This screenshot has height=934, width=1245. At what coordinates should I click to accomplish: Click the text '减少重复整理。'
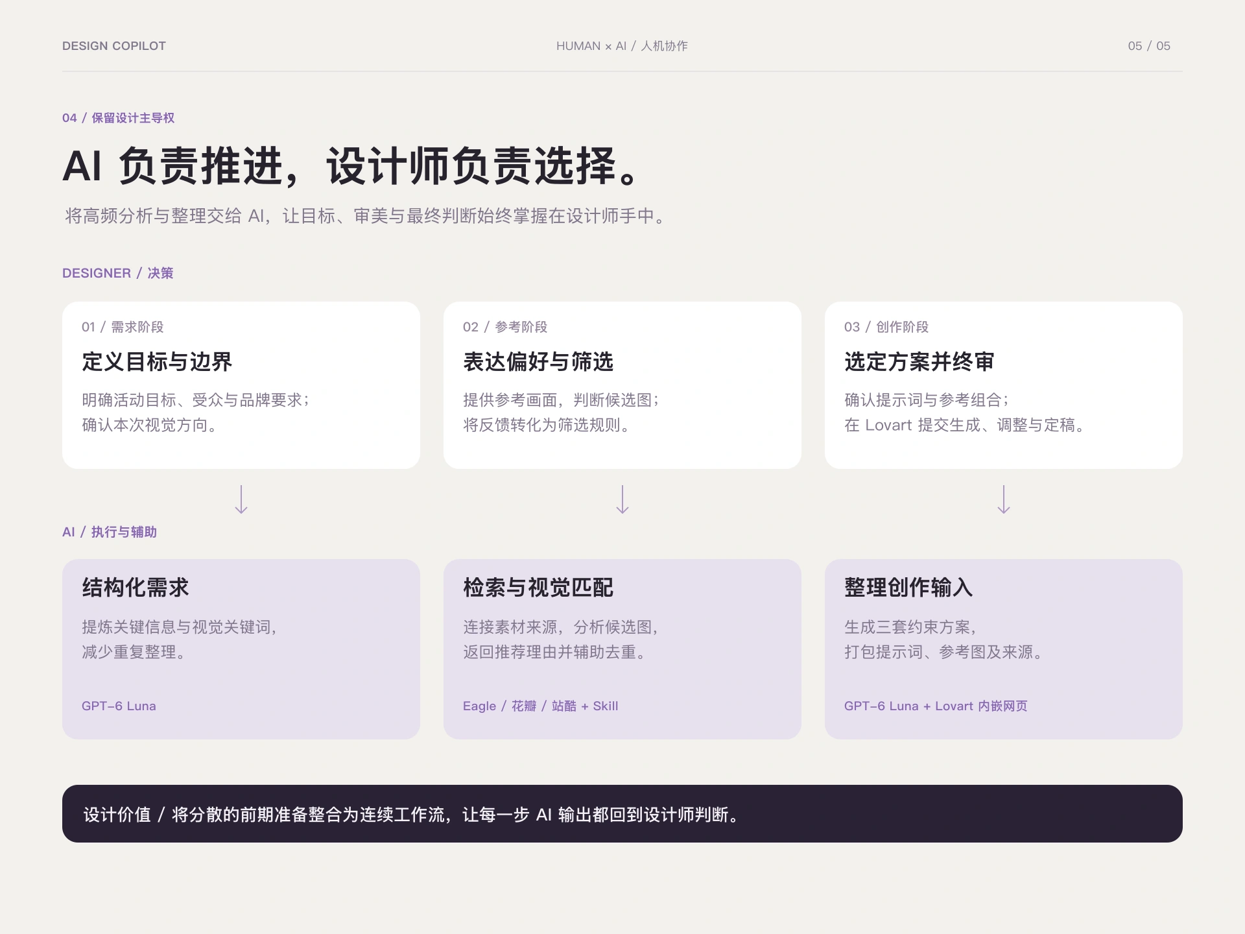click(x=135, y=653)
